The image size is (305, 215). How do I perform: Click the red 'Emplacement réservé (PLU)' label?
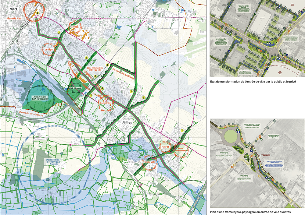point(267,155)
